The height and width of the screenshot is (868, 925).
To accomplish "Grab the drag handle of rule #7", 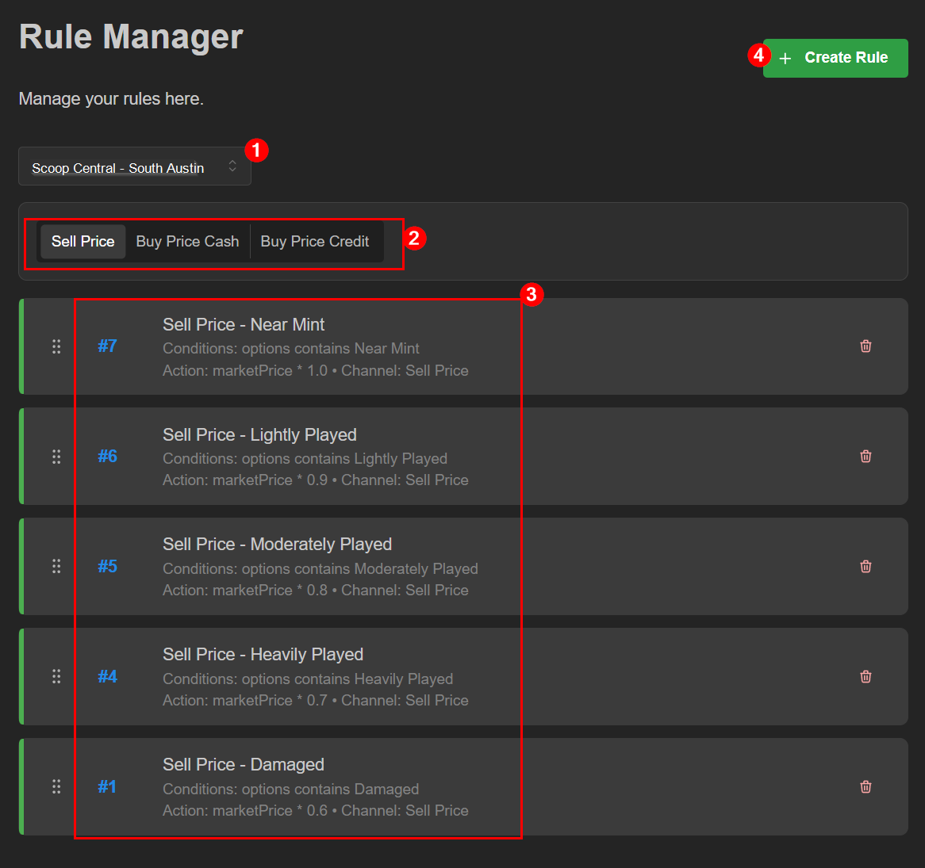I will click(x=56, y=346).
